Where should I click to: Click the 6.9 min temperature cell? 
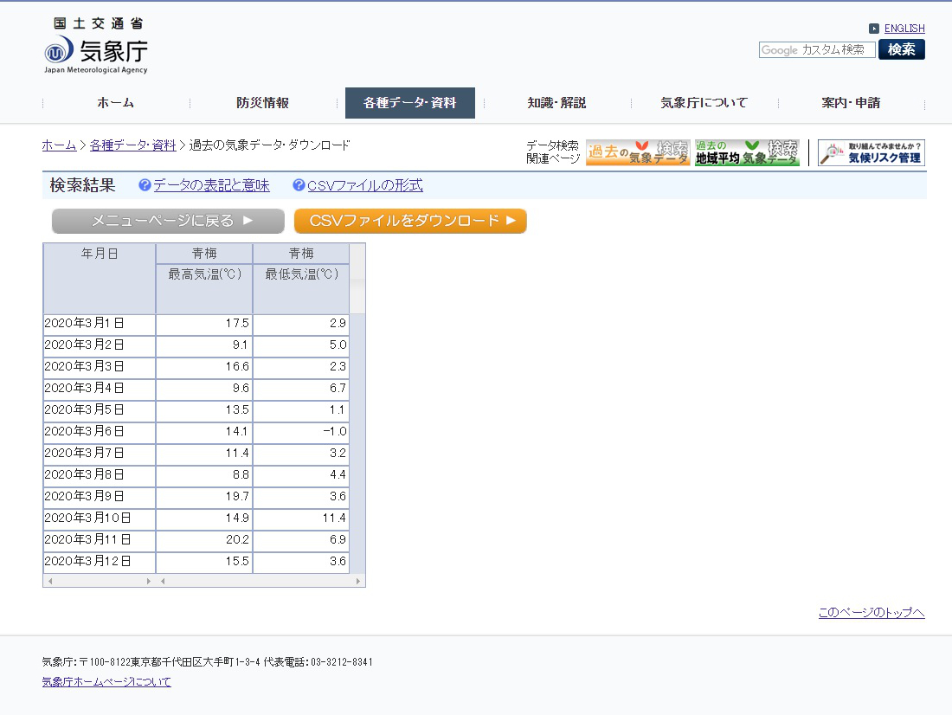(301, 540)
